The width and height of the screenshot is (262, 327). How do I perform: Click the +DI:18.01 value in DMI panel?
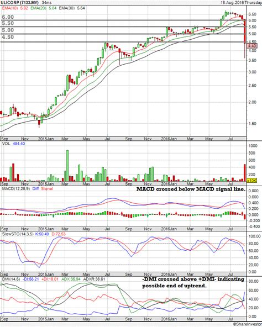point(50,279)
